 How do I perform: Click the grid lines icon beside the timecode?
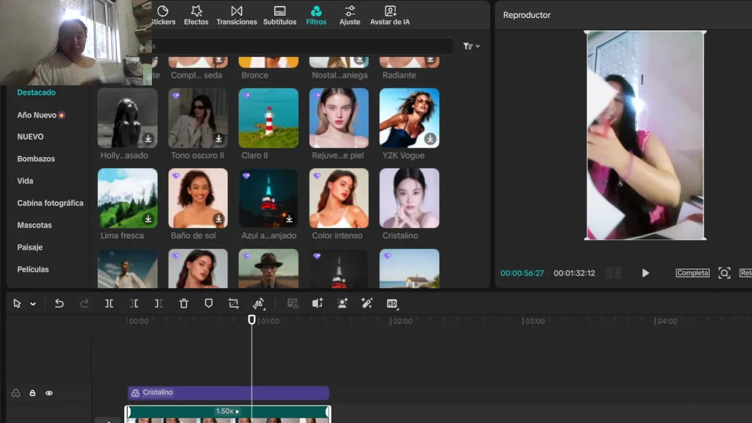[614, 273]
